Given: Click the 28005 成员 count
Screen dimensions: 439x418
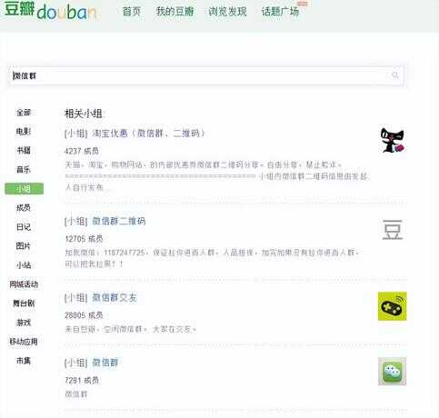Looking at the screenshot, I should [84, 315].
